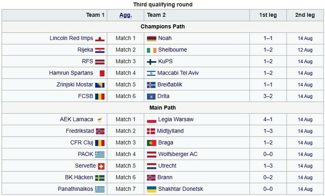Click the Portugal flag next to Braga

[151, 143]
